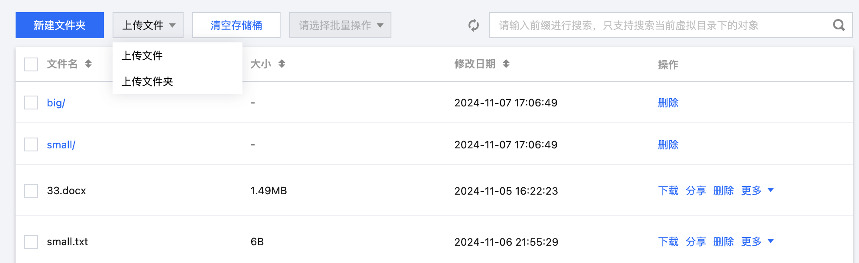This screenshot has height=263, width=859.
Task: Open the small/ folder link
Action: click(x=61, y=145)
